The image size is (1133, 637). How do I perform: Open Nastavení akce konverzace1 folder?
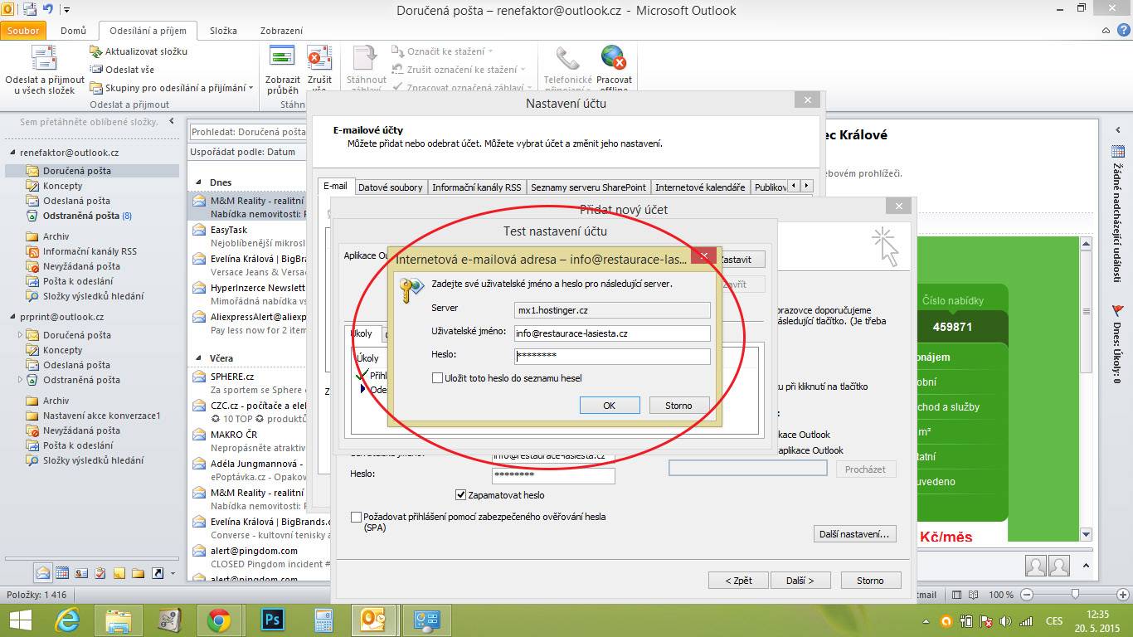[101, 416]
